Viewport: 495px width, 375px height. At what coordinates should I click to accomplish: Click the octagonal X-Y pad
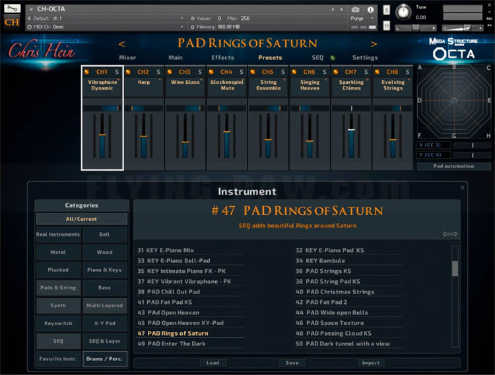[453, 101]
